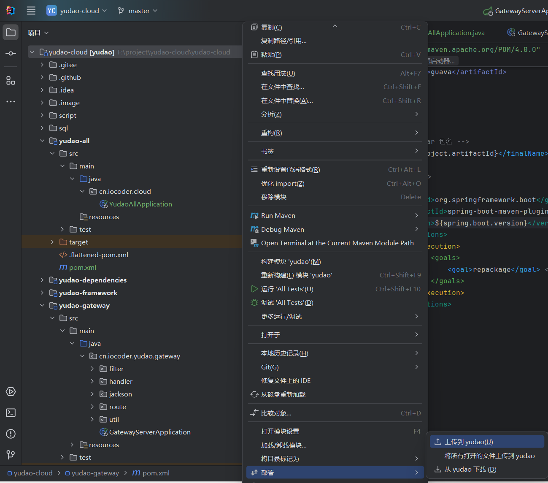Viewport: 548px width, 483px height.
Task: Click the YC project badge icon
Action: click(51, 11)
